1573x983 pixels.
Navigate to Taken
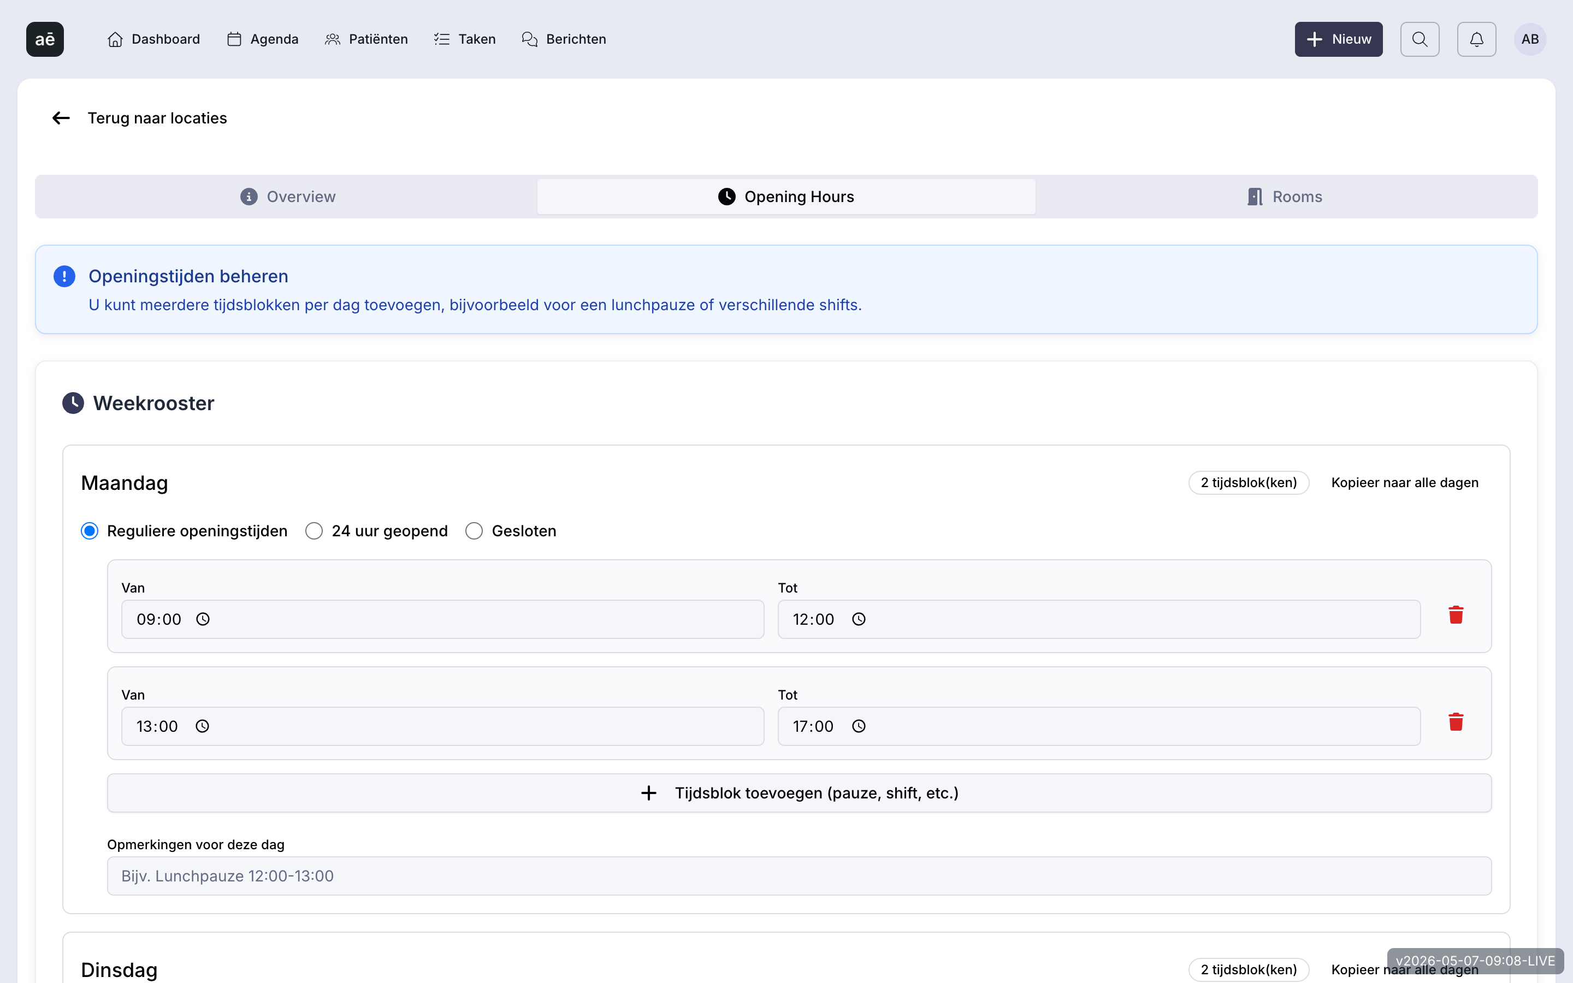pyautogui.click(x=465, y=39)
